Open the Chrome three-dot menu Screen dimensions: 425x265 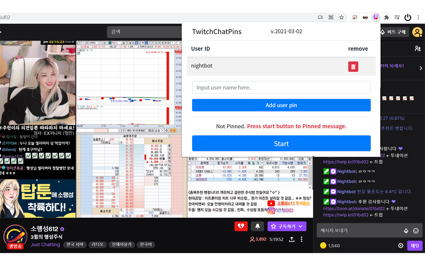419,17
